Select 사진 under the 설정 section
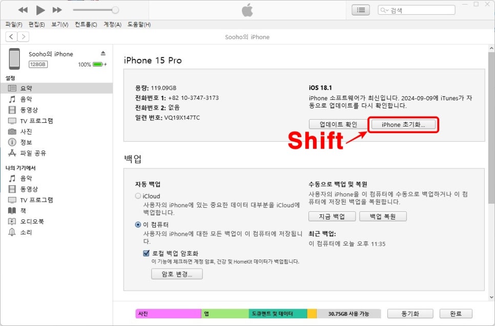Viewport: 495px width, 326px height. 26,132
